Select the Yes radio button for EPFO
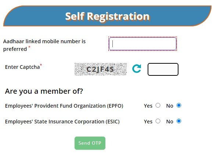Image resolution: width=213 pixels, height=160 pixels. [158, 105]
